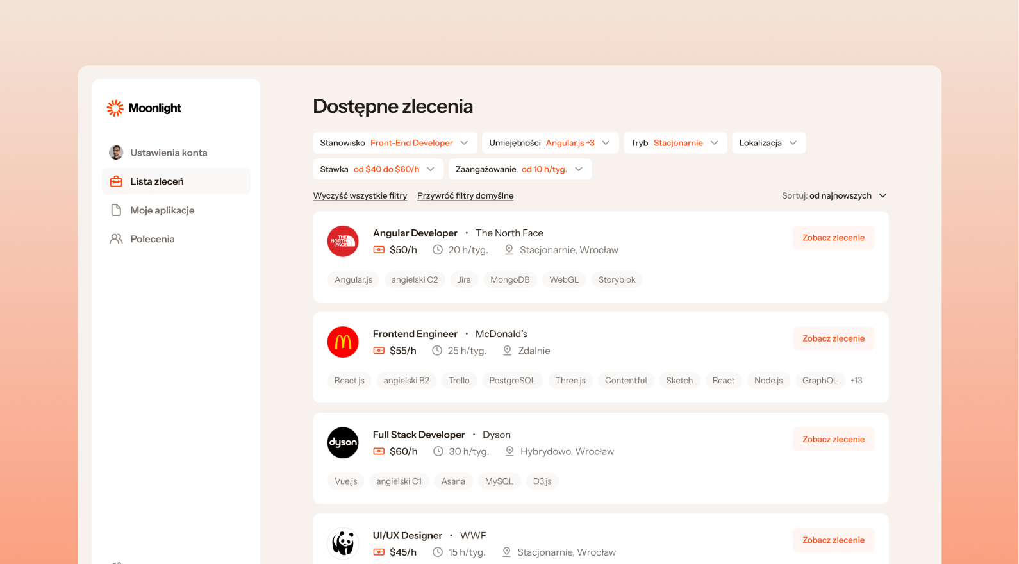The height and width of the screenshot is (564, 1019).
Task: Open the Umiejętności filter dropdown
Action: point(550,143)
